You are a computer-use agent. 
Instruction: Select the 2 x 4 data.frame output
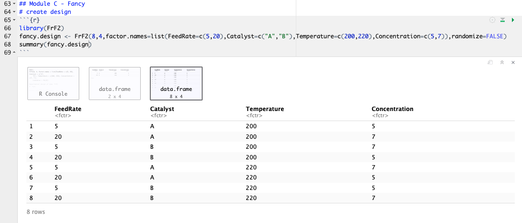(115, 84)
